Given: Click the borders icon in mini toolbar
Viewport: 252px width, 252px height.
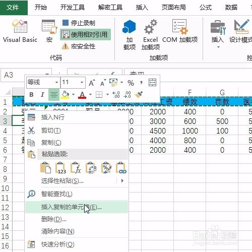Looking at the screenshot, I should [x=99, y=95].
